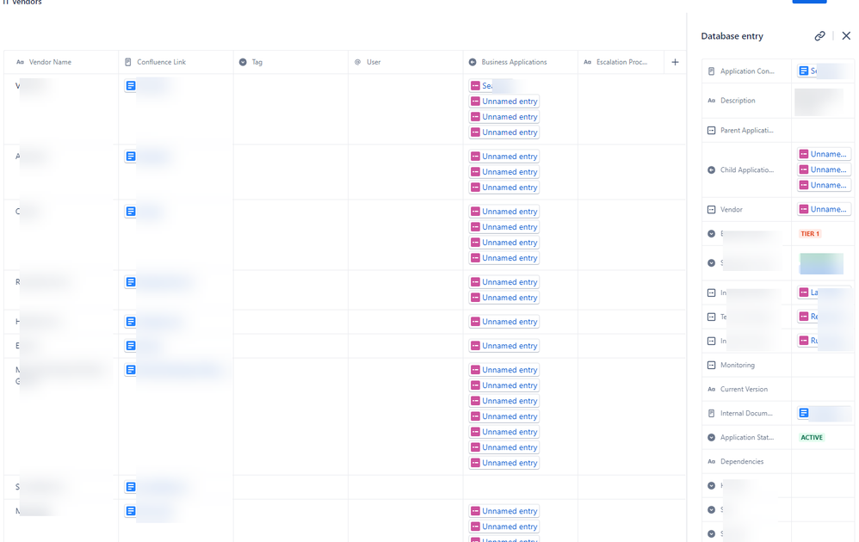The width and height of the screenshot is (859, 542).
Task: Click the relation icon on Business Applications header
Action: coord(472,62)
